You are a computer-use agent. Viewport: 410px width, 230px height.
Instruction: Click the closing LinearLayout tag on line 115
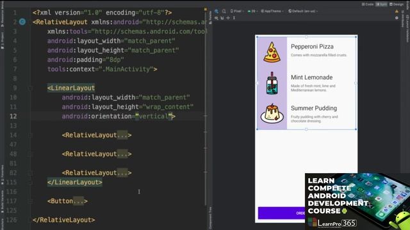(75, 182)
